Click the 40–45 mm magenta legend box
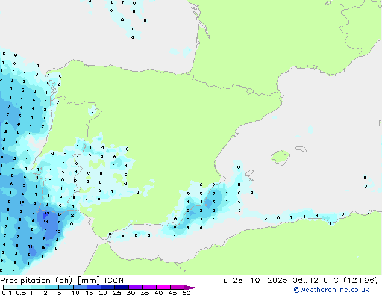Screen dimensions: 382x295 (x=163, y=287)
